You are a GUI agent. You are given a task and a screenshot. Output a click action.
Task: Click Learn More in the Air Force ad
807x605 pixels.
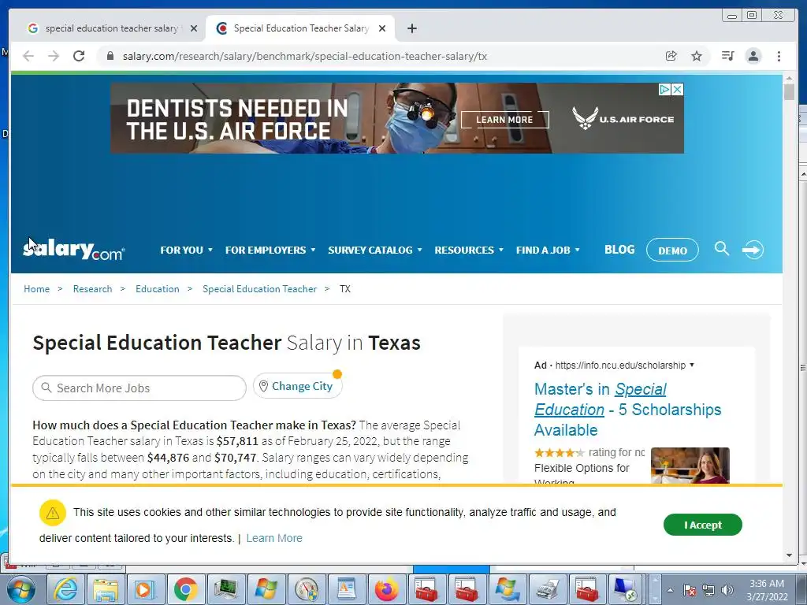point(504,120)
